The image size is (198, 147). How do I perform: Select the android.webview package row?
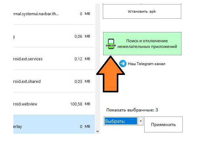(54, 104)
